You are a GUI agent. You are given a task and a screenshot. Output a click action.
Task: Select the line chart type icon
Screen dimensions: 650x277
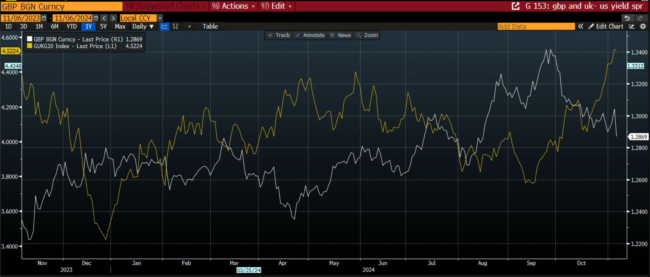(165, 26)
